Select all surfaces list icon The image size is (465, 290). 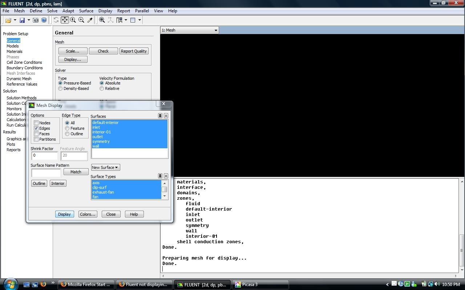(160, 116)
